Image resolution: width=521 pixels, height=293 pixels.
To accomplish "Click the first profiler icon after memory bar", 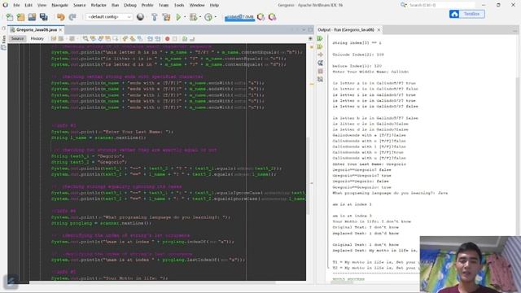I will [261, 17].
